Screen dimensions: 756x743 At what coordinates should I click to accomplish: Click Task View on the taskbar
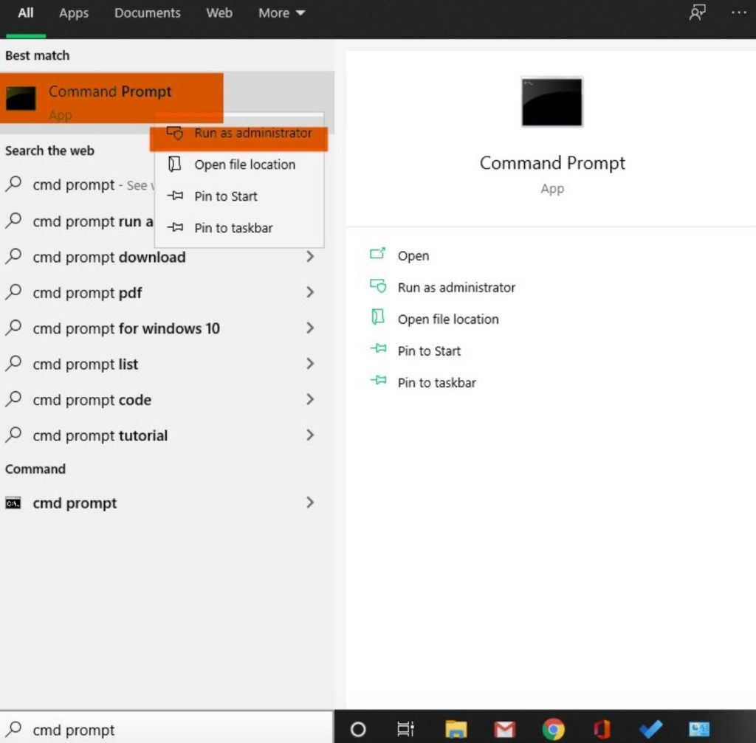(405, 729)
